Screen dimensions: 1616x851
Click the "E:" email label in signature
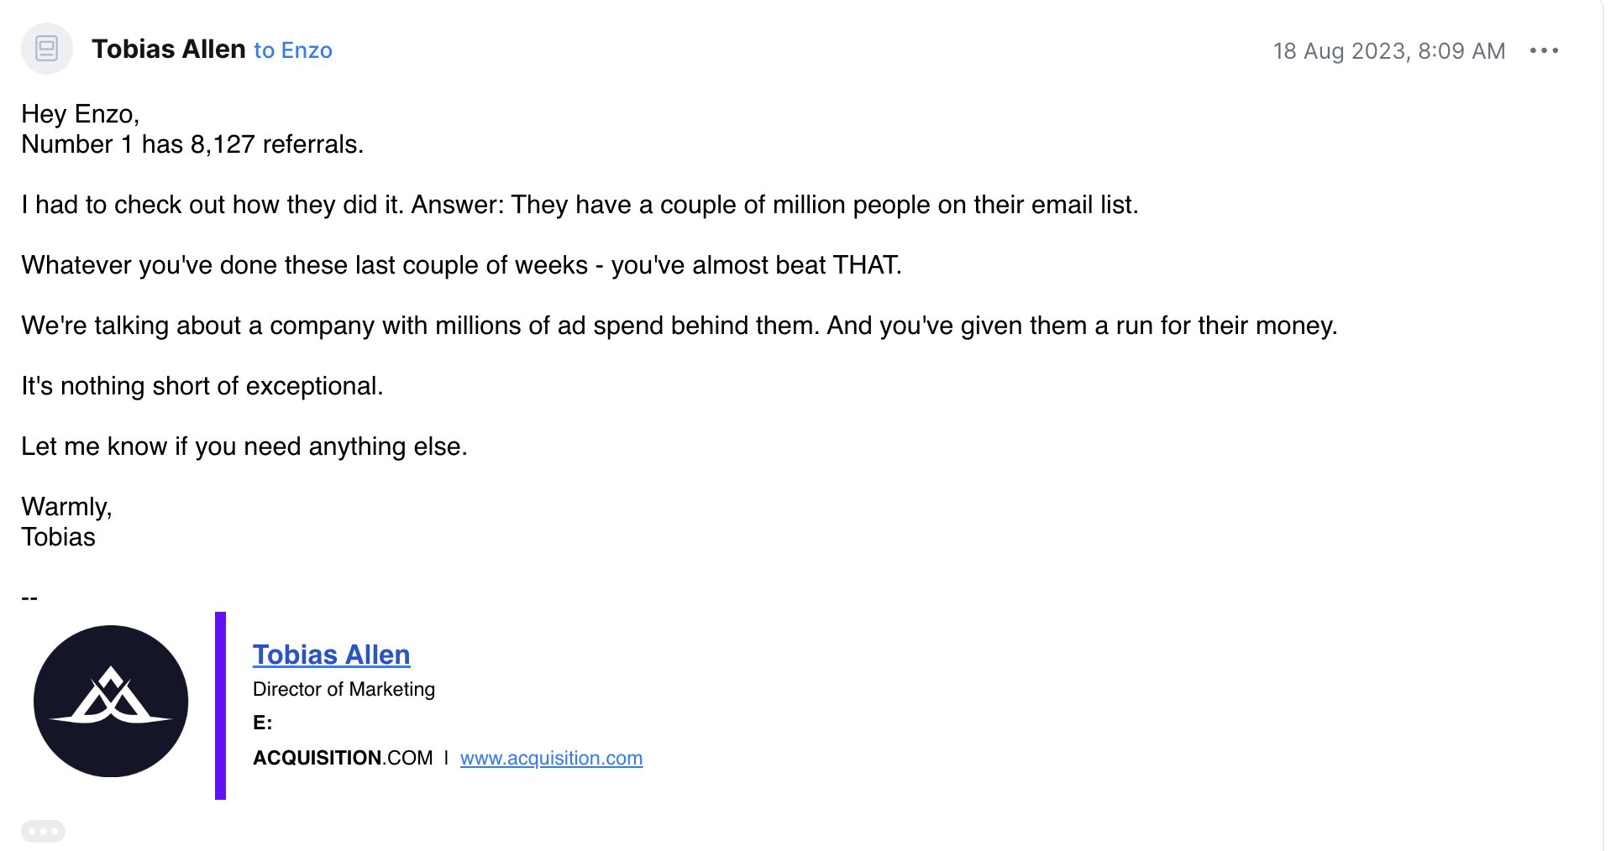262,723
